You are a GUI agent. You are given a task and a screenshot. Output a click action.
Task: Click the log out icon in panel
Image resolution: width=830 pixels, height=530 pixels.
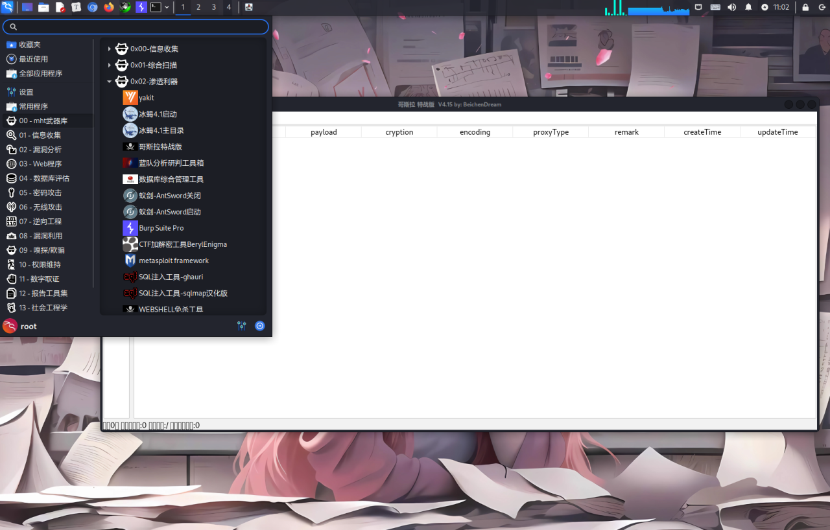click(822, 7)
